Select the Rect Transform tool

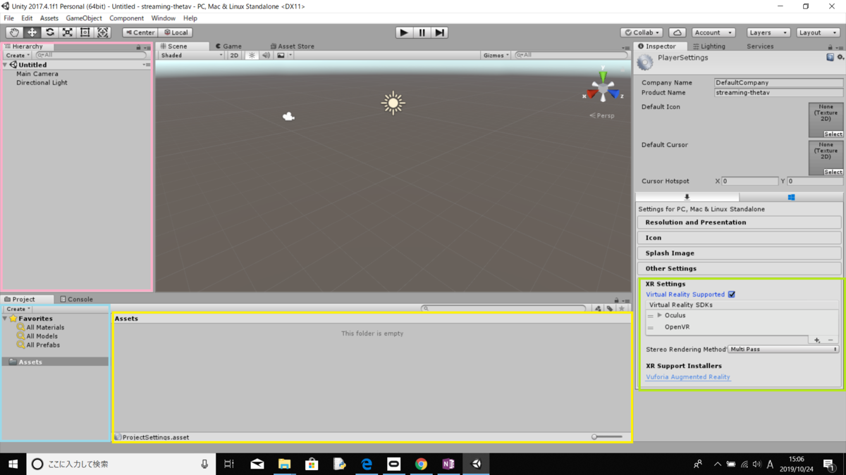(x=85, y=32)
